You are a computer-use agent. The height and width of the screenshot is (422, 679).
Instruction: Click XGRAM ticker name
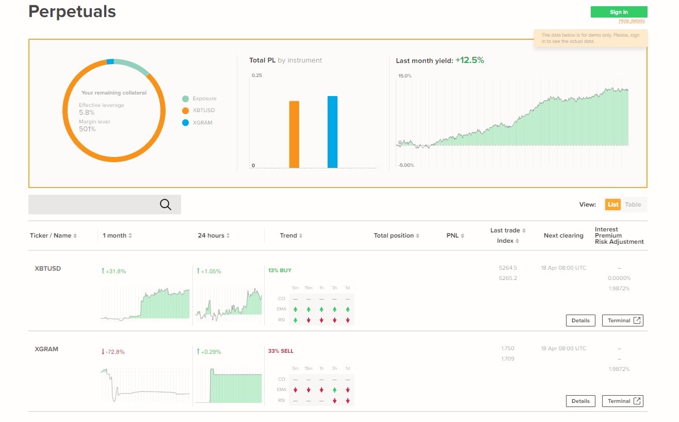46,349
